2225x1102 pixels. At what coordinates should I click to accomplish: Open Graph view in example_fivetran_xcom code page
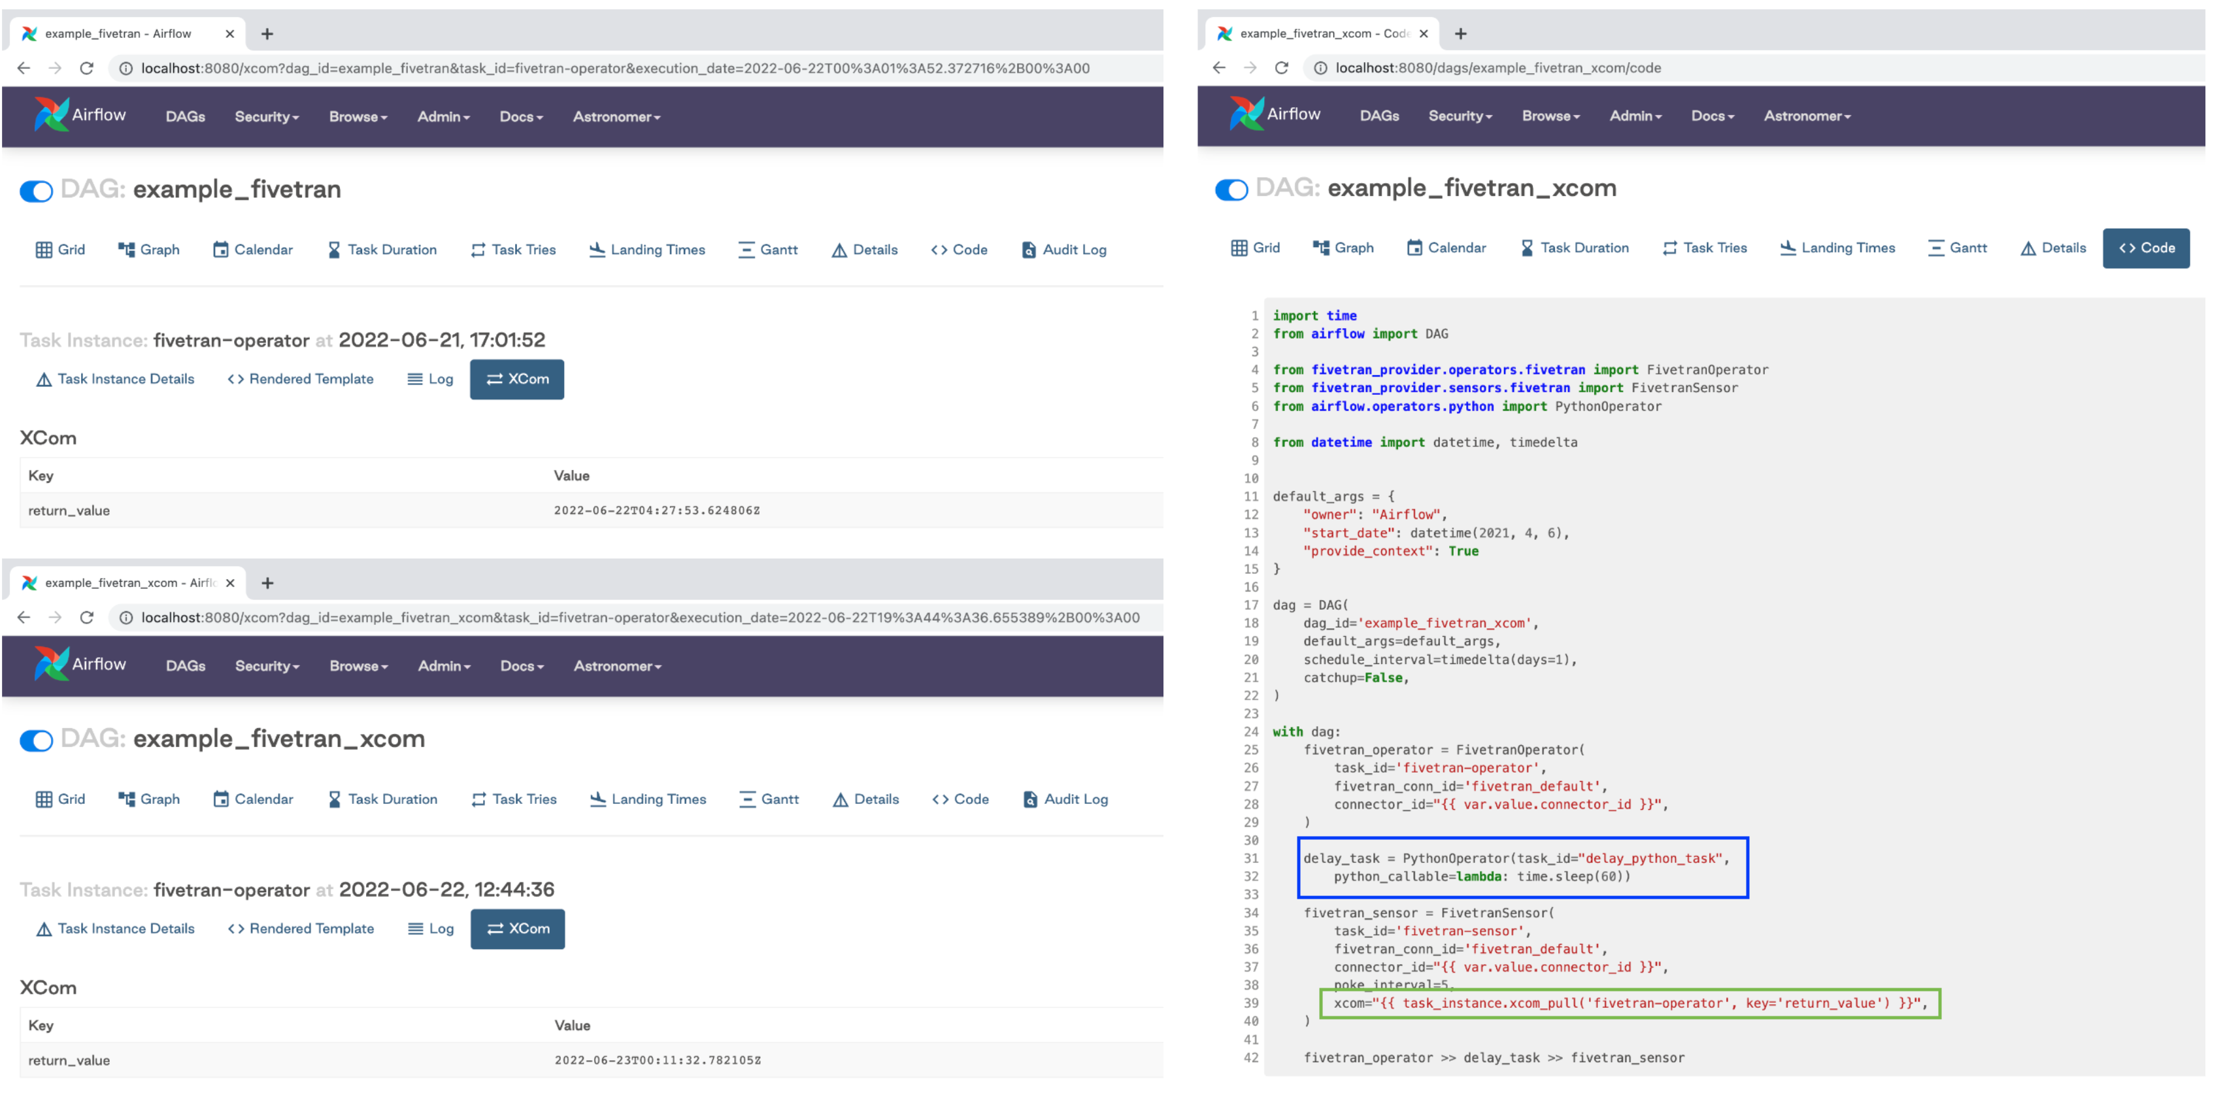point(1343,248)
